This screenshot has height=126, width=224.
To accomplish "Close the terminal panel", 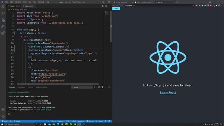I will (x=109, y=87).
